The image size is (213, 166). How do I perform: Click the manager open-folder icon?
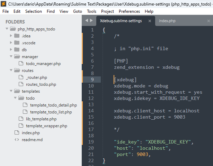click(x=17, y=56)
